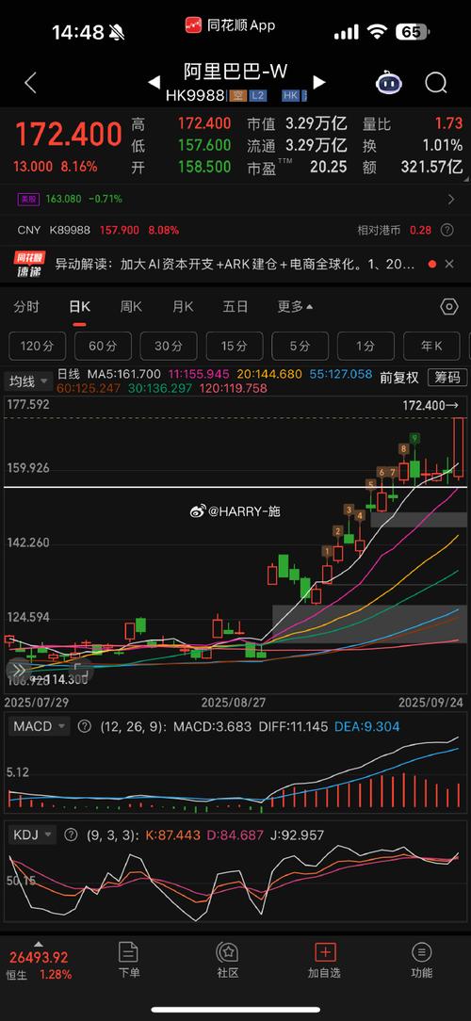Tap KDJ lines chart area
The image size is (471, 1021).
pyautogui.click(x=235, y=883)
